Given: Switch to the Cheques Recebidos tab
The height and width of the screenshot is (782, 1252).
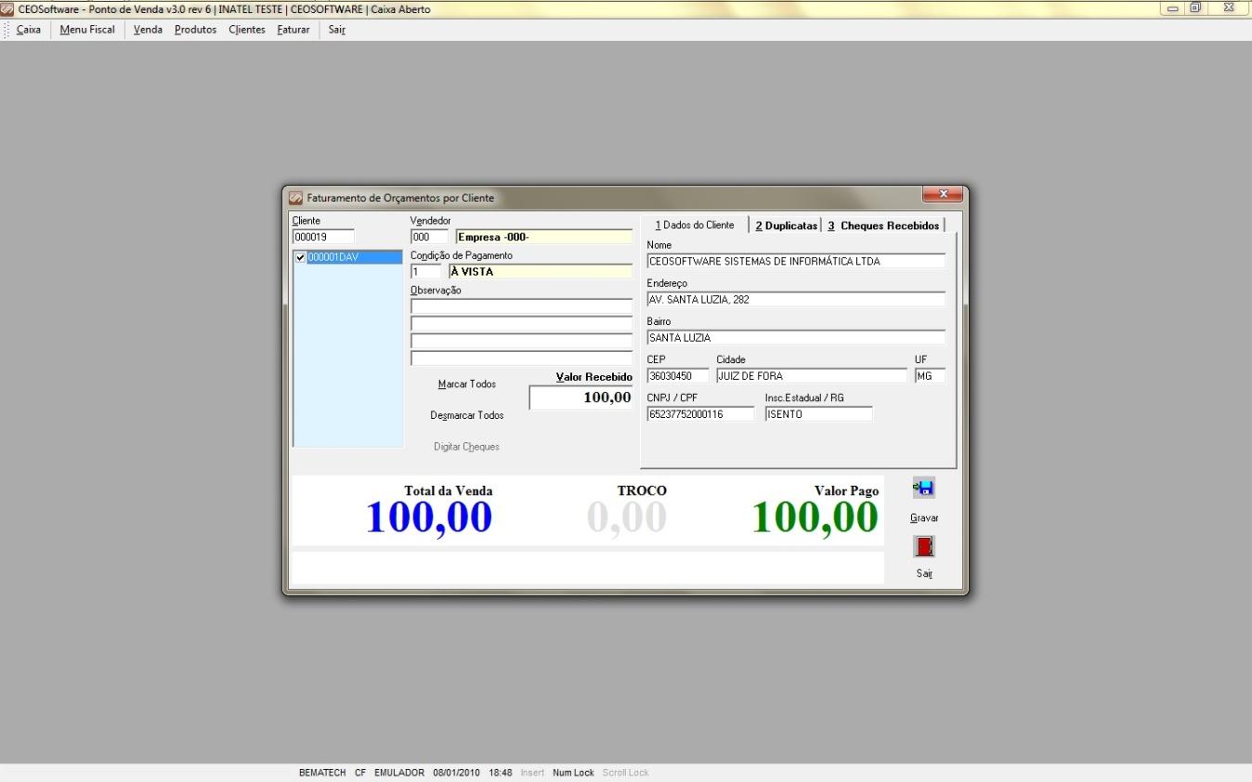Looking at the screenshot, I should coord(883,226).
